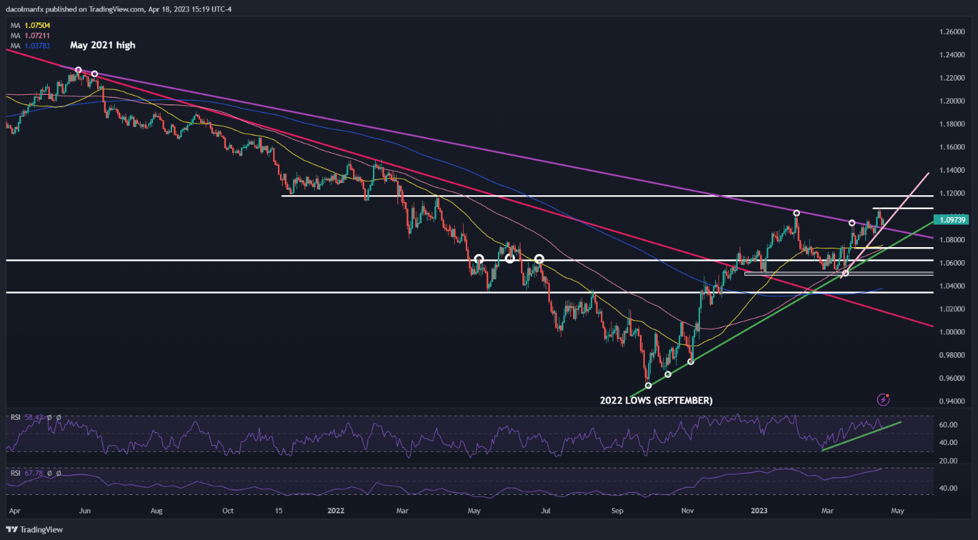The image size is (978, 540).
Task: Click the 1.04000 price axis label
Action: point(953,286)
